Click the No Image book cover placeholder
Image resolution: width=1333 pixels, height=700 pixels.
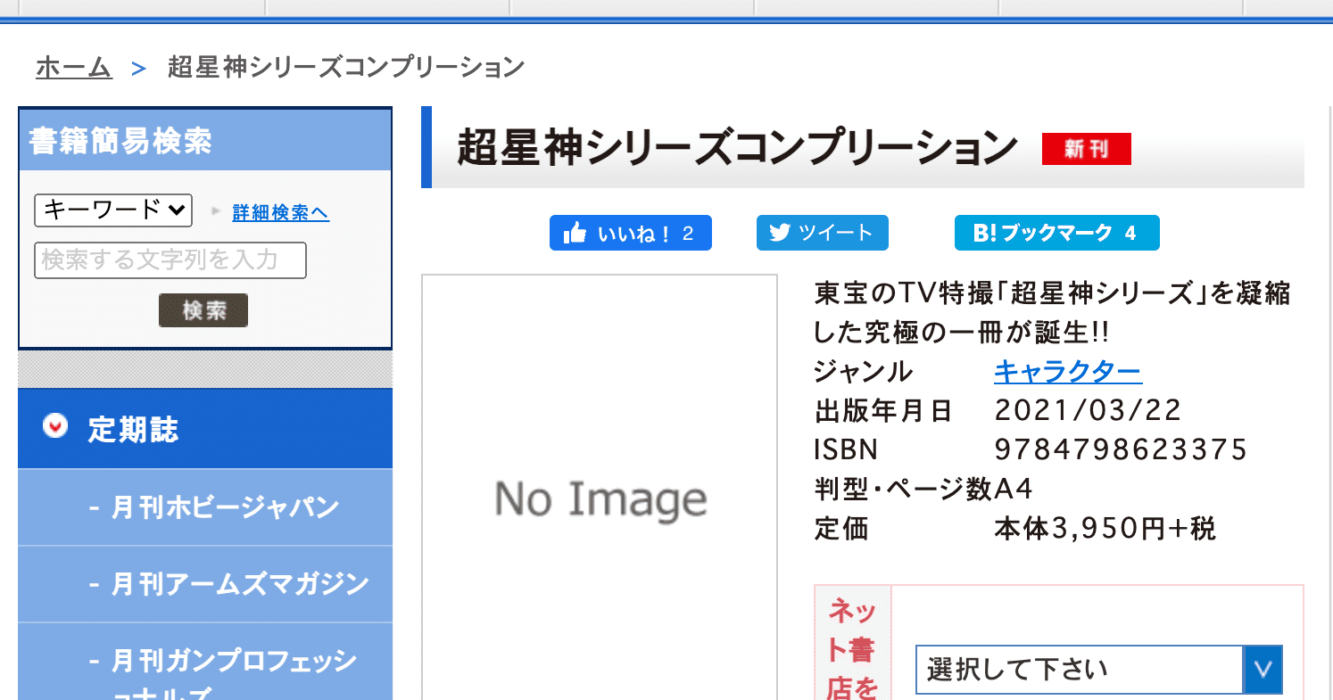coord(600,487)
